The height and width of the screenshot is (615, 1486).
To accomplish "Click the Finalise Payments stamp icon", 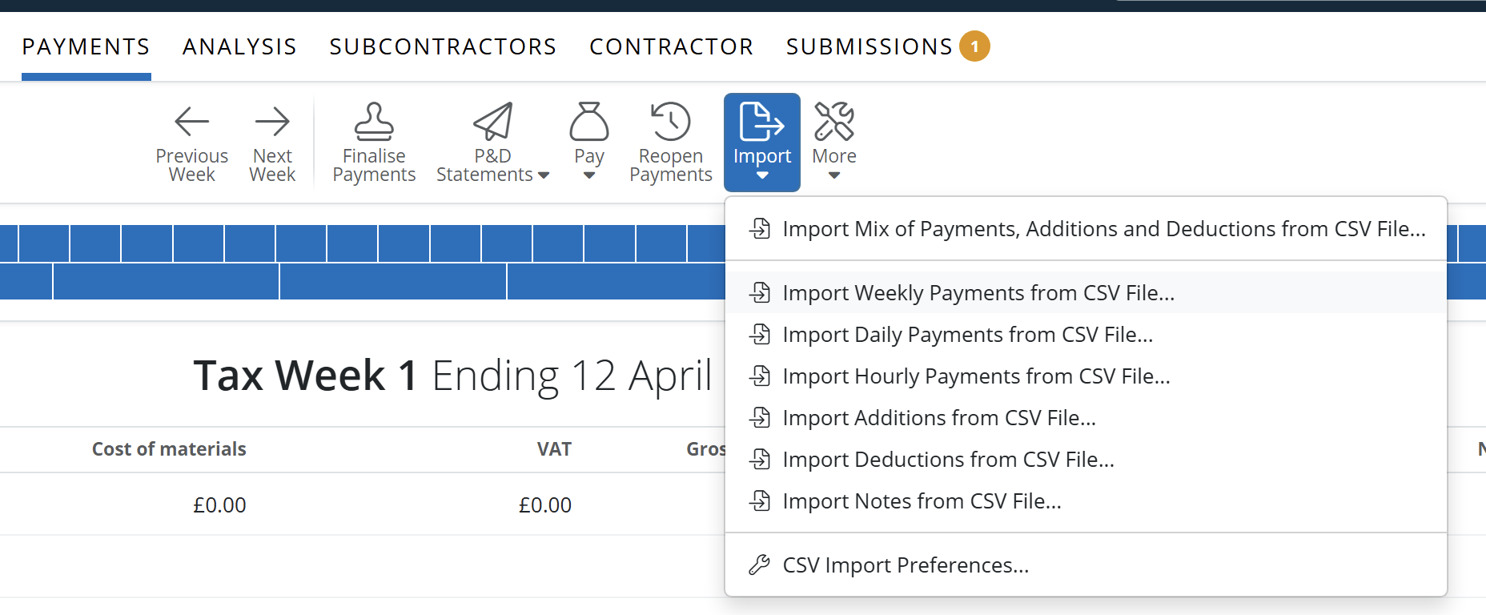I will click(x=374, y=121).
